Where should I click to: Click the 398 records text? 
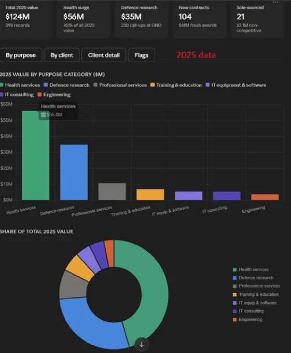(x=18, y=25)
